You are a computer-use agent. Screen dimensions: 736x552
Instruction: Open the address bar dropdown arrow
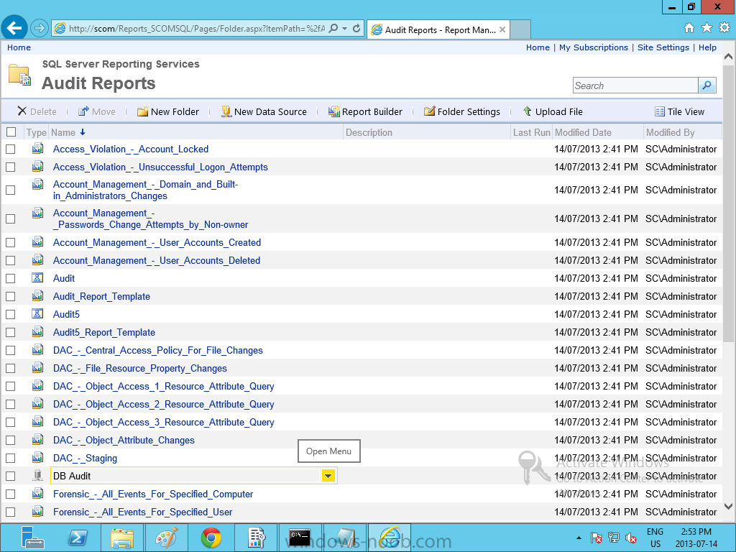[345, 29]
